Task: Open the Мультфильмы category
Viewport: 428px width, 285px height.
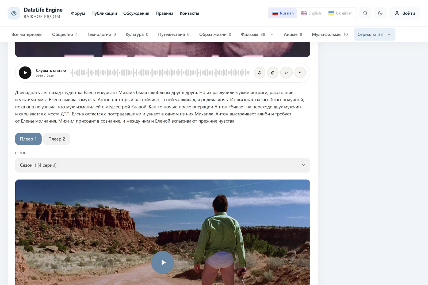Action: click(x=330, y=34)
